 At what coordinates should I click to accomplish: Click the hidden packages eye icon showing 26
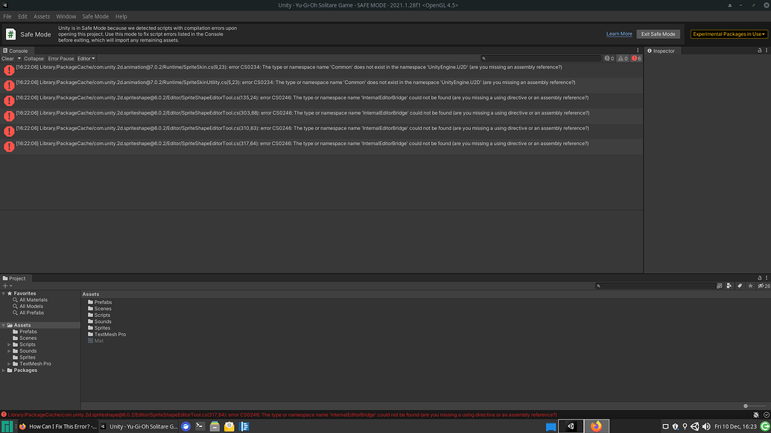click(x=762, y=286)
